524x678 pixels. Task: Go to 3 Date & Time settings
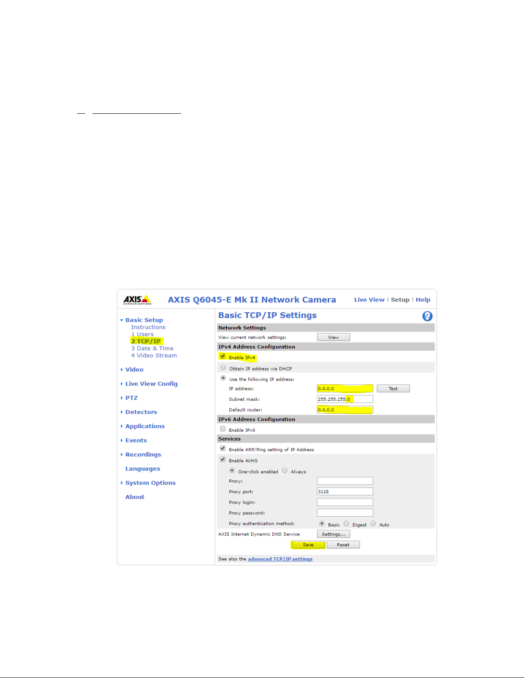pos(152,349)
